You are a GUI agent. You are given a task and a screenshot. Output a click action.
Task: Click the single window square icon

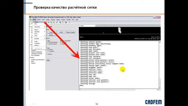[70, 22]
